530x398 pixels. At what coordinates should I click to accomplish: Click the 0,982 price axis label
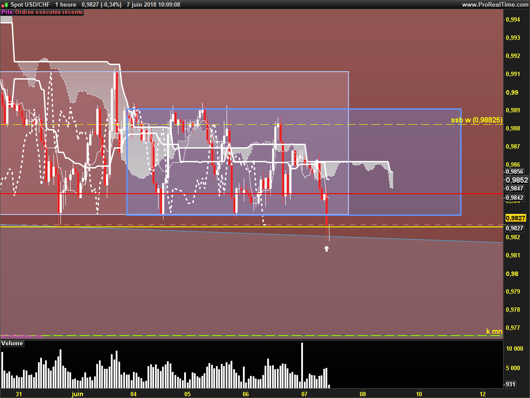point(512,237)
